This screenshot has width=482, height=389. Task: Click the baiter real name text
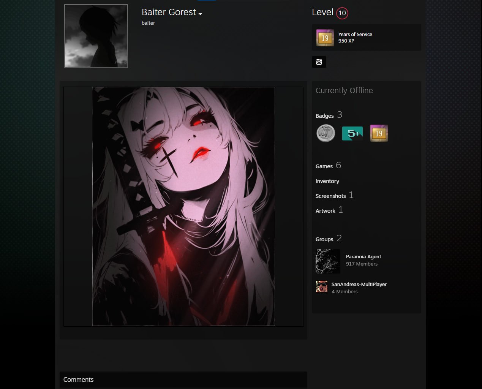(148, 23)
